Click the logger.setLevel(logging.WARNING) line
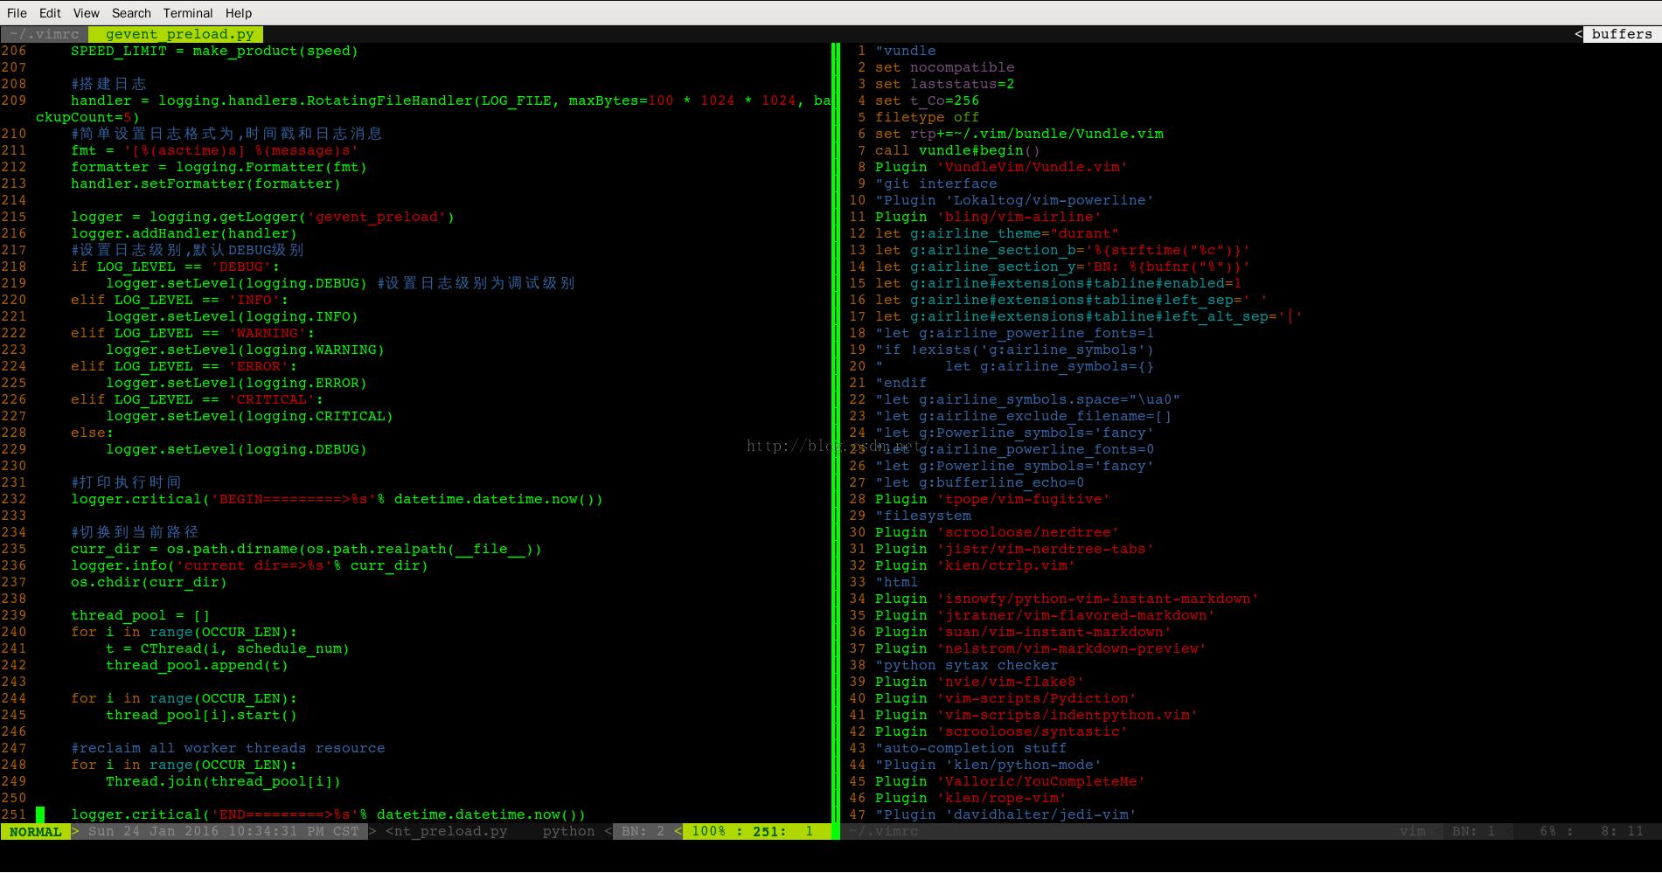 click(245, 350)
